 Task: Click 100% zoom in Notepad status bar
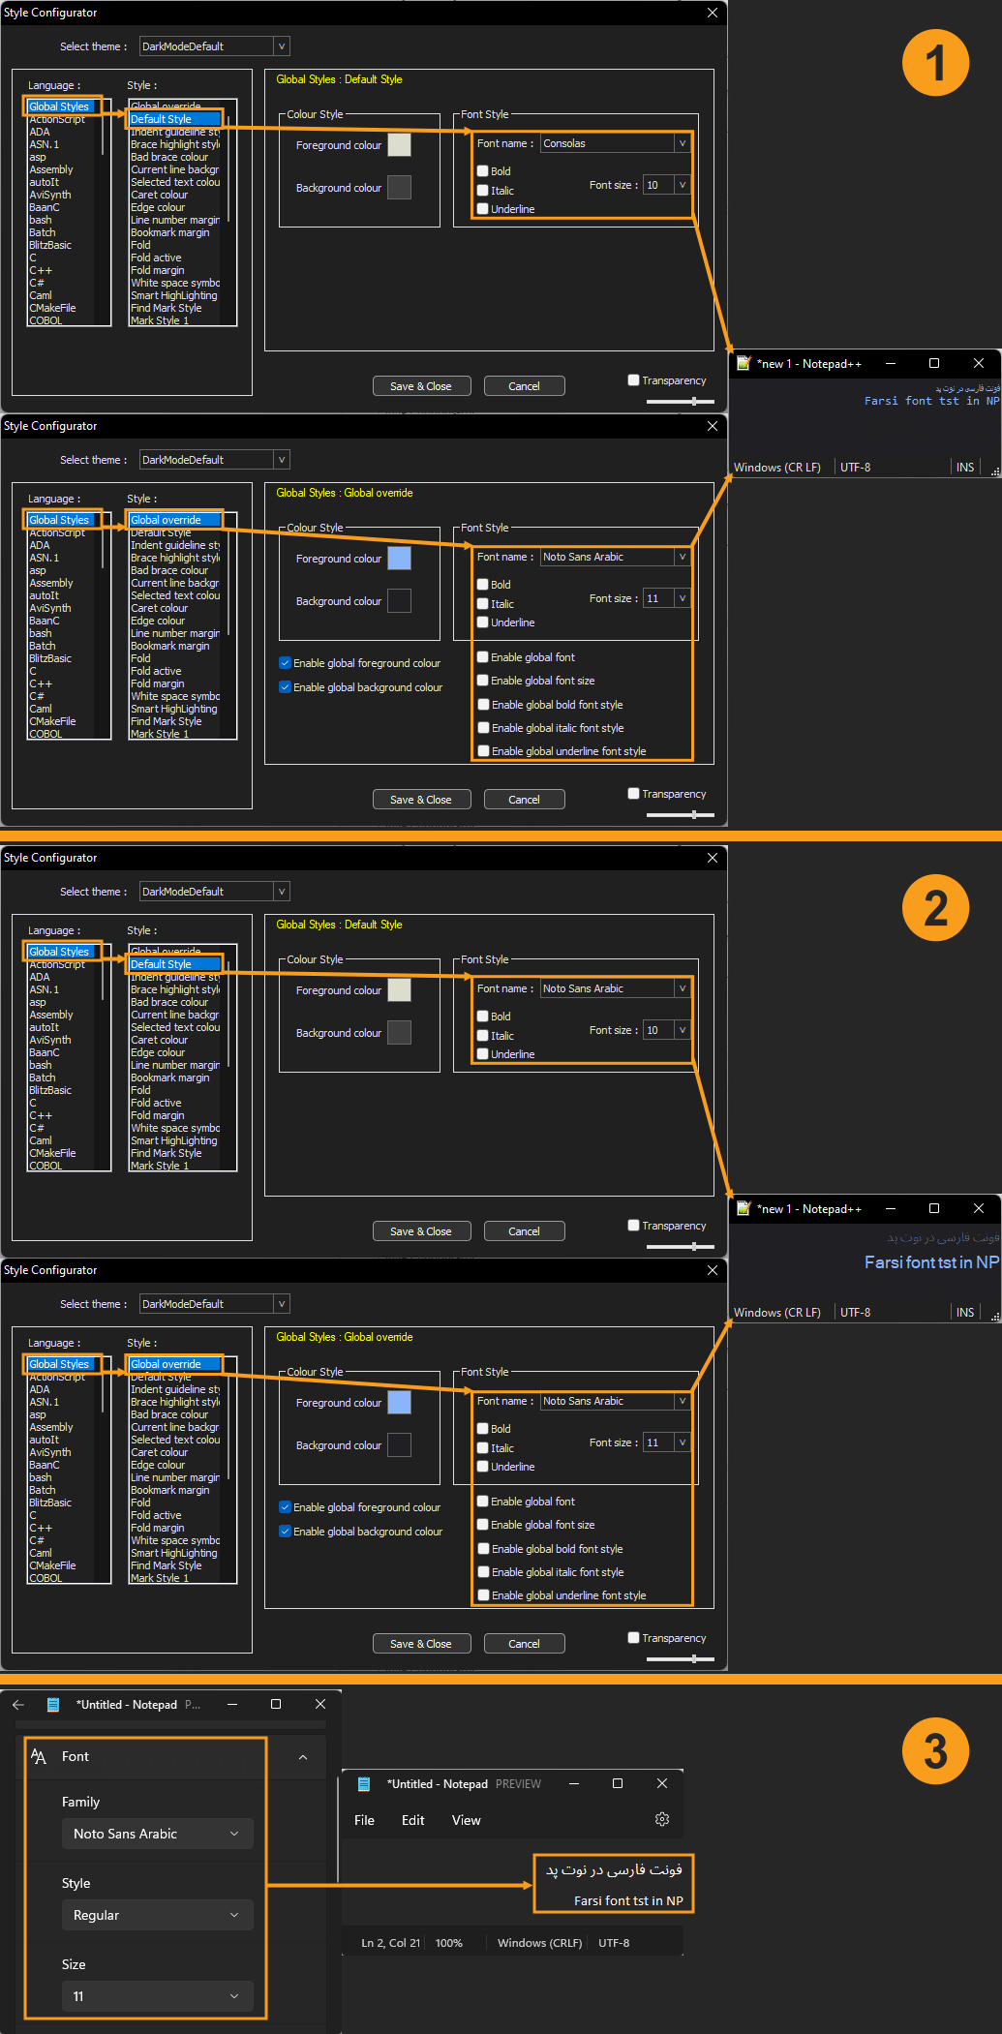click(448, 1943)
